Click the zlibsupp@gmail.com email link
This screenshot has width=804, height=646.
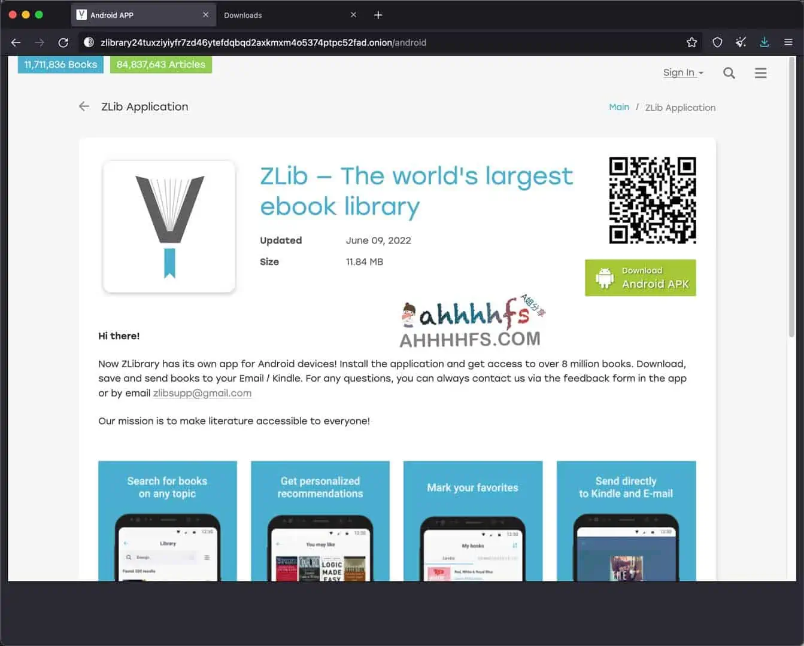202,393
